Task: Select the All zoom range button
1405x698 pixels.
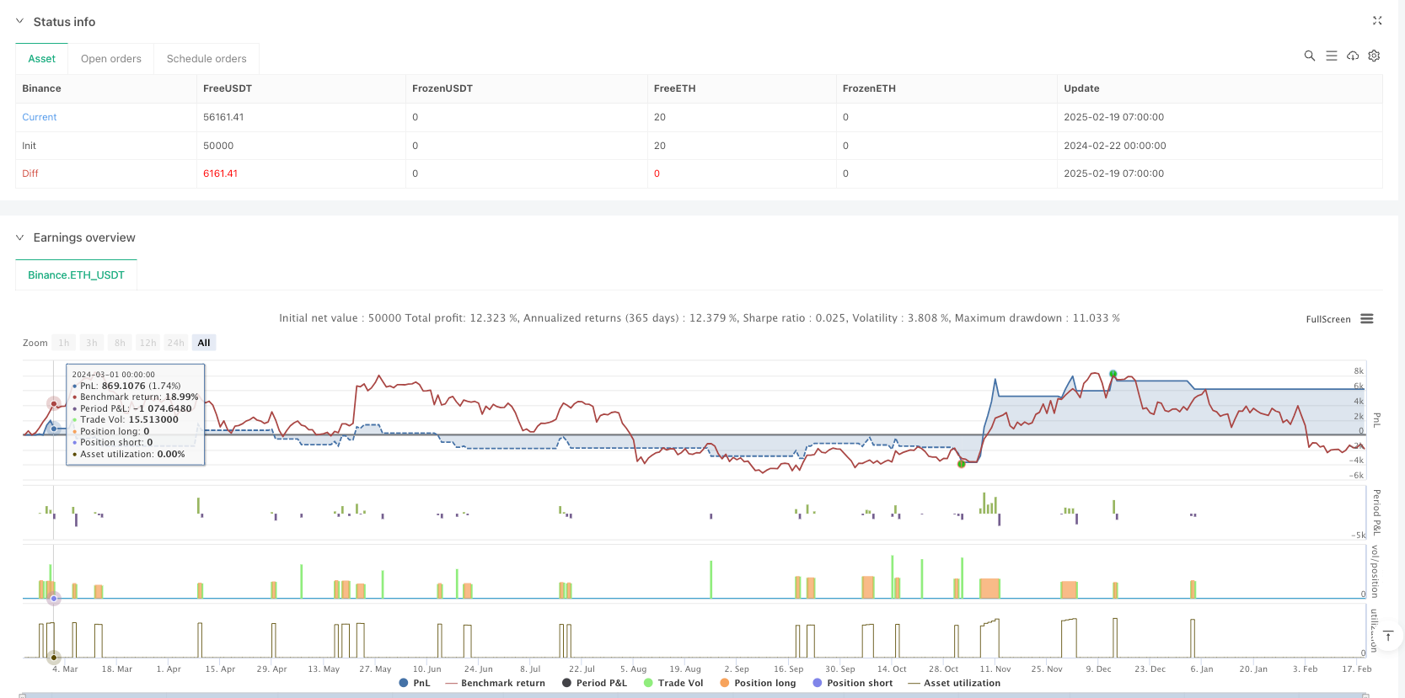Action: pyautogui.click(x=203, y=343)
